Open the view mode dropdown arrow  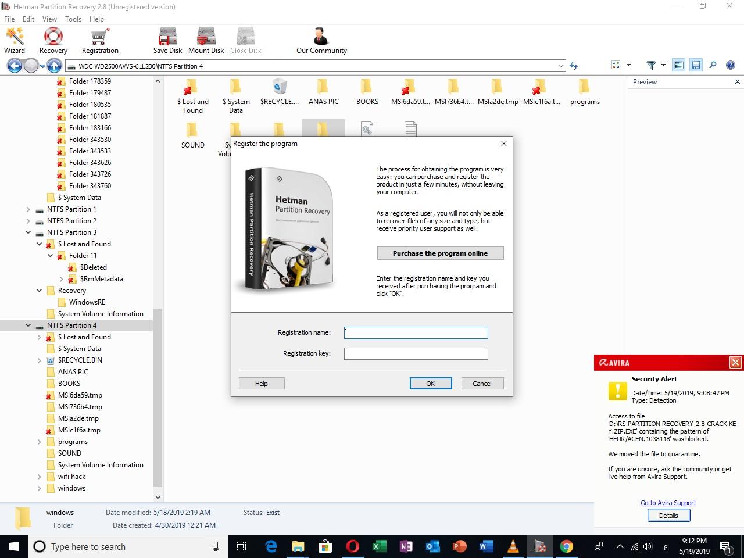628,65
